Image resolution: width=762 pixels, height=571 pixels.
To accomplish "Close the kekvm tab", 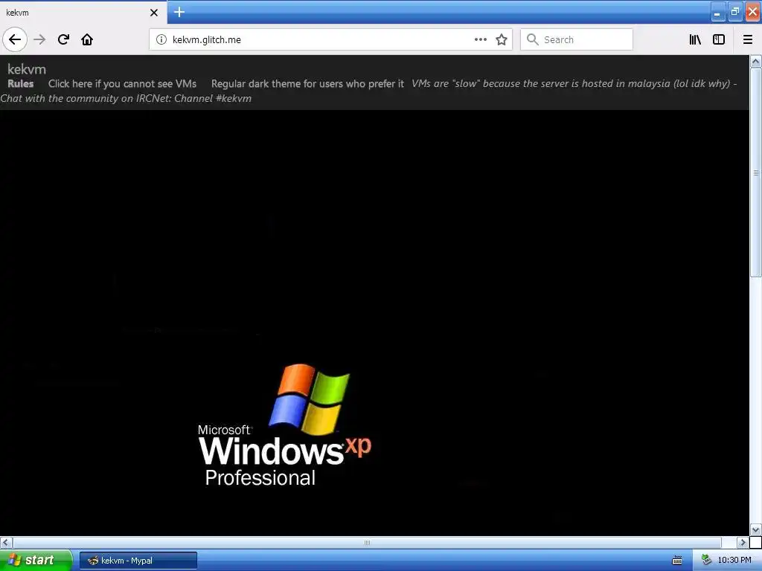I will [154, 13].
